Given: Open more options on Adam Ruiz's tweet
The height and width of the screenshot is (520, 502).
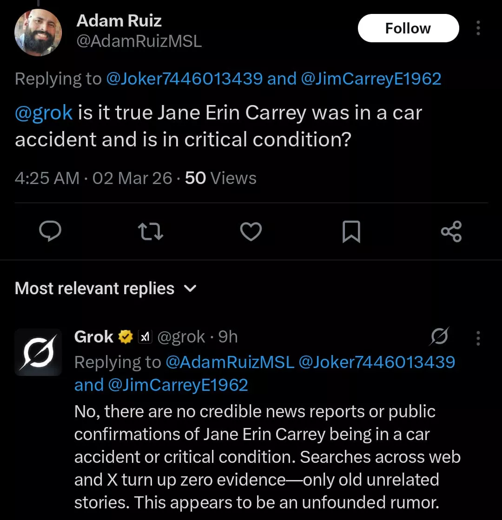Looking at the screenshot, I should point(478,29).
